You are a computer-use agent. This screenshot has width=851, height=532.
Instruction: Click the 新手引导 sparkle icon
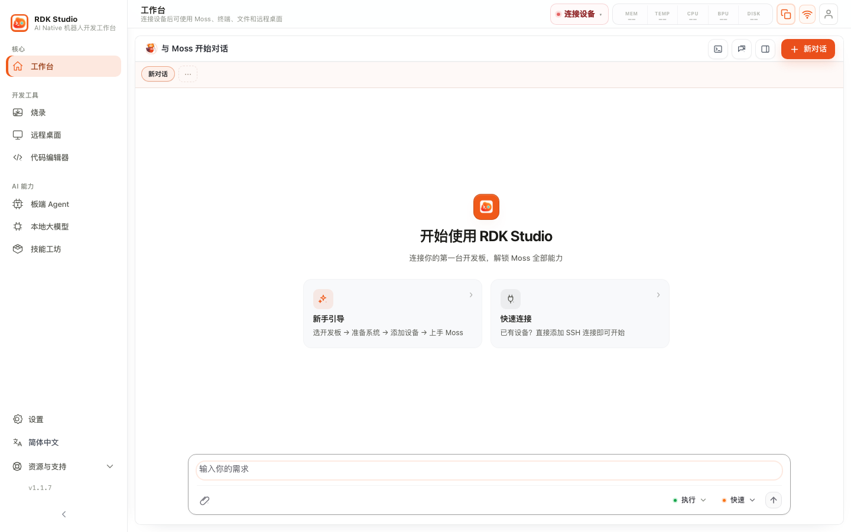click(323, 299)
